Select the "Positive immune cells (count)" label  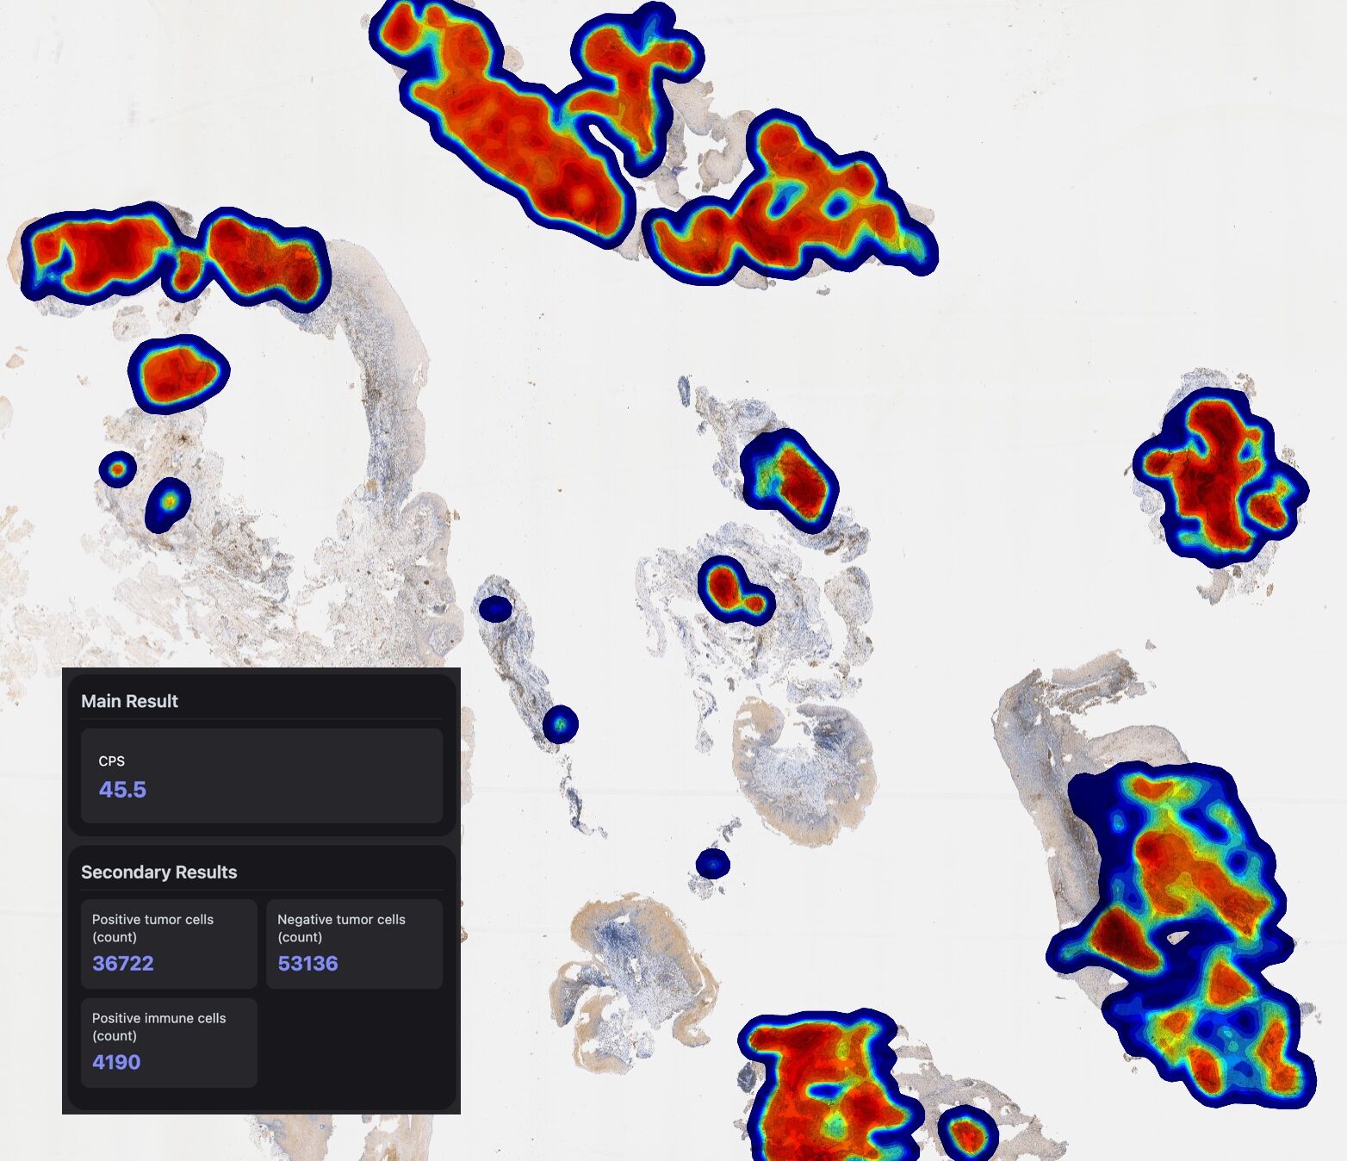point(159,1027)
